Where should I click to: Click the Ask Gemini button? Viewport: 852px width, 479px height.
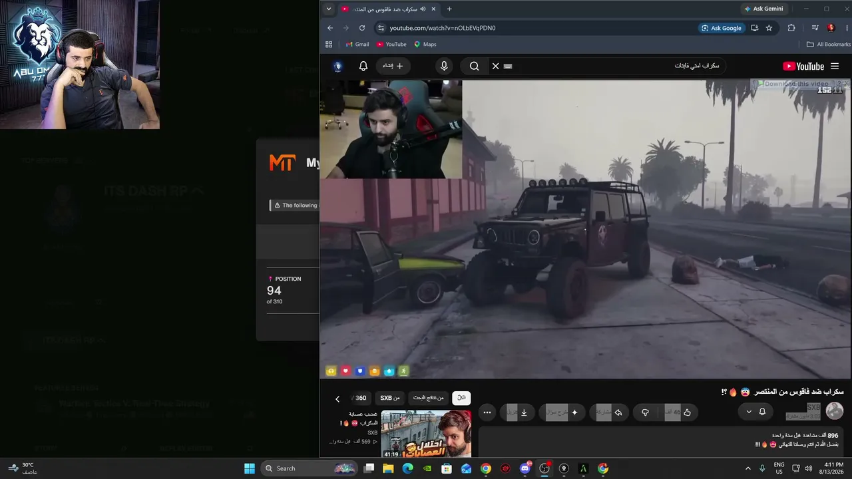pyautogui.click(x=763, y=9)
